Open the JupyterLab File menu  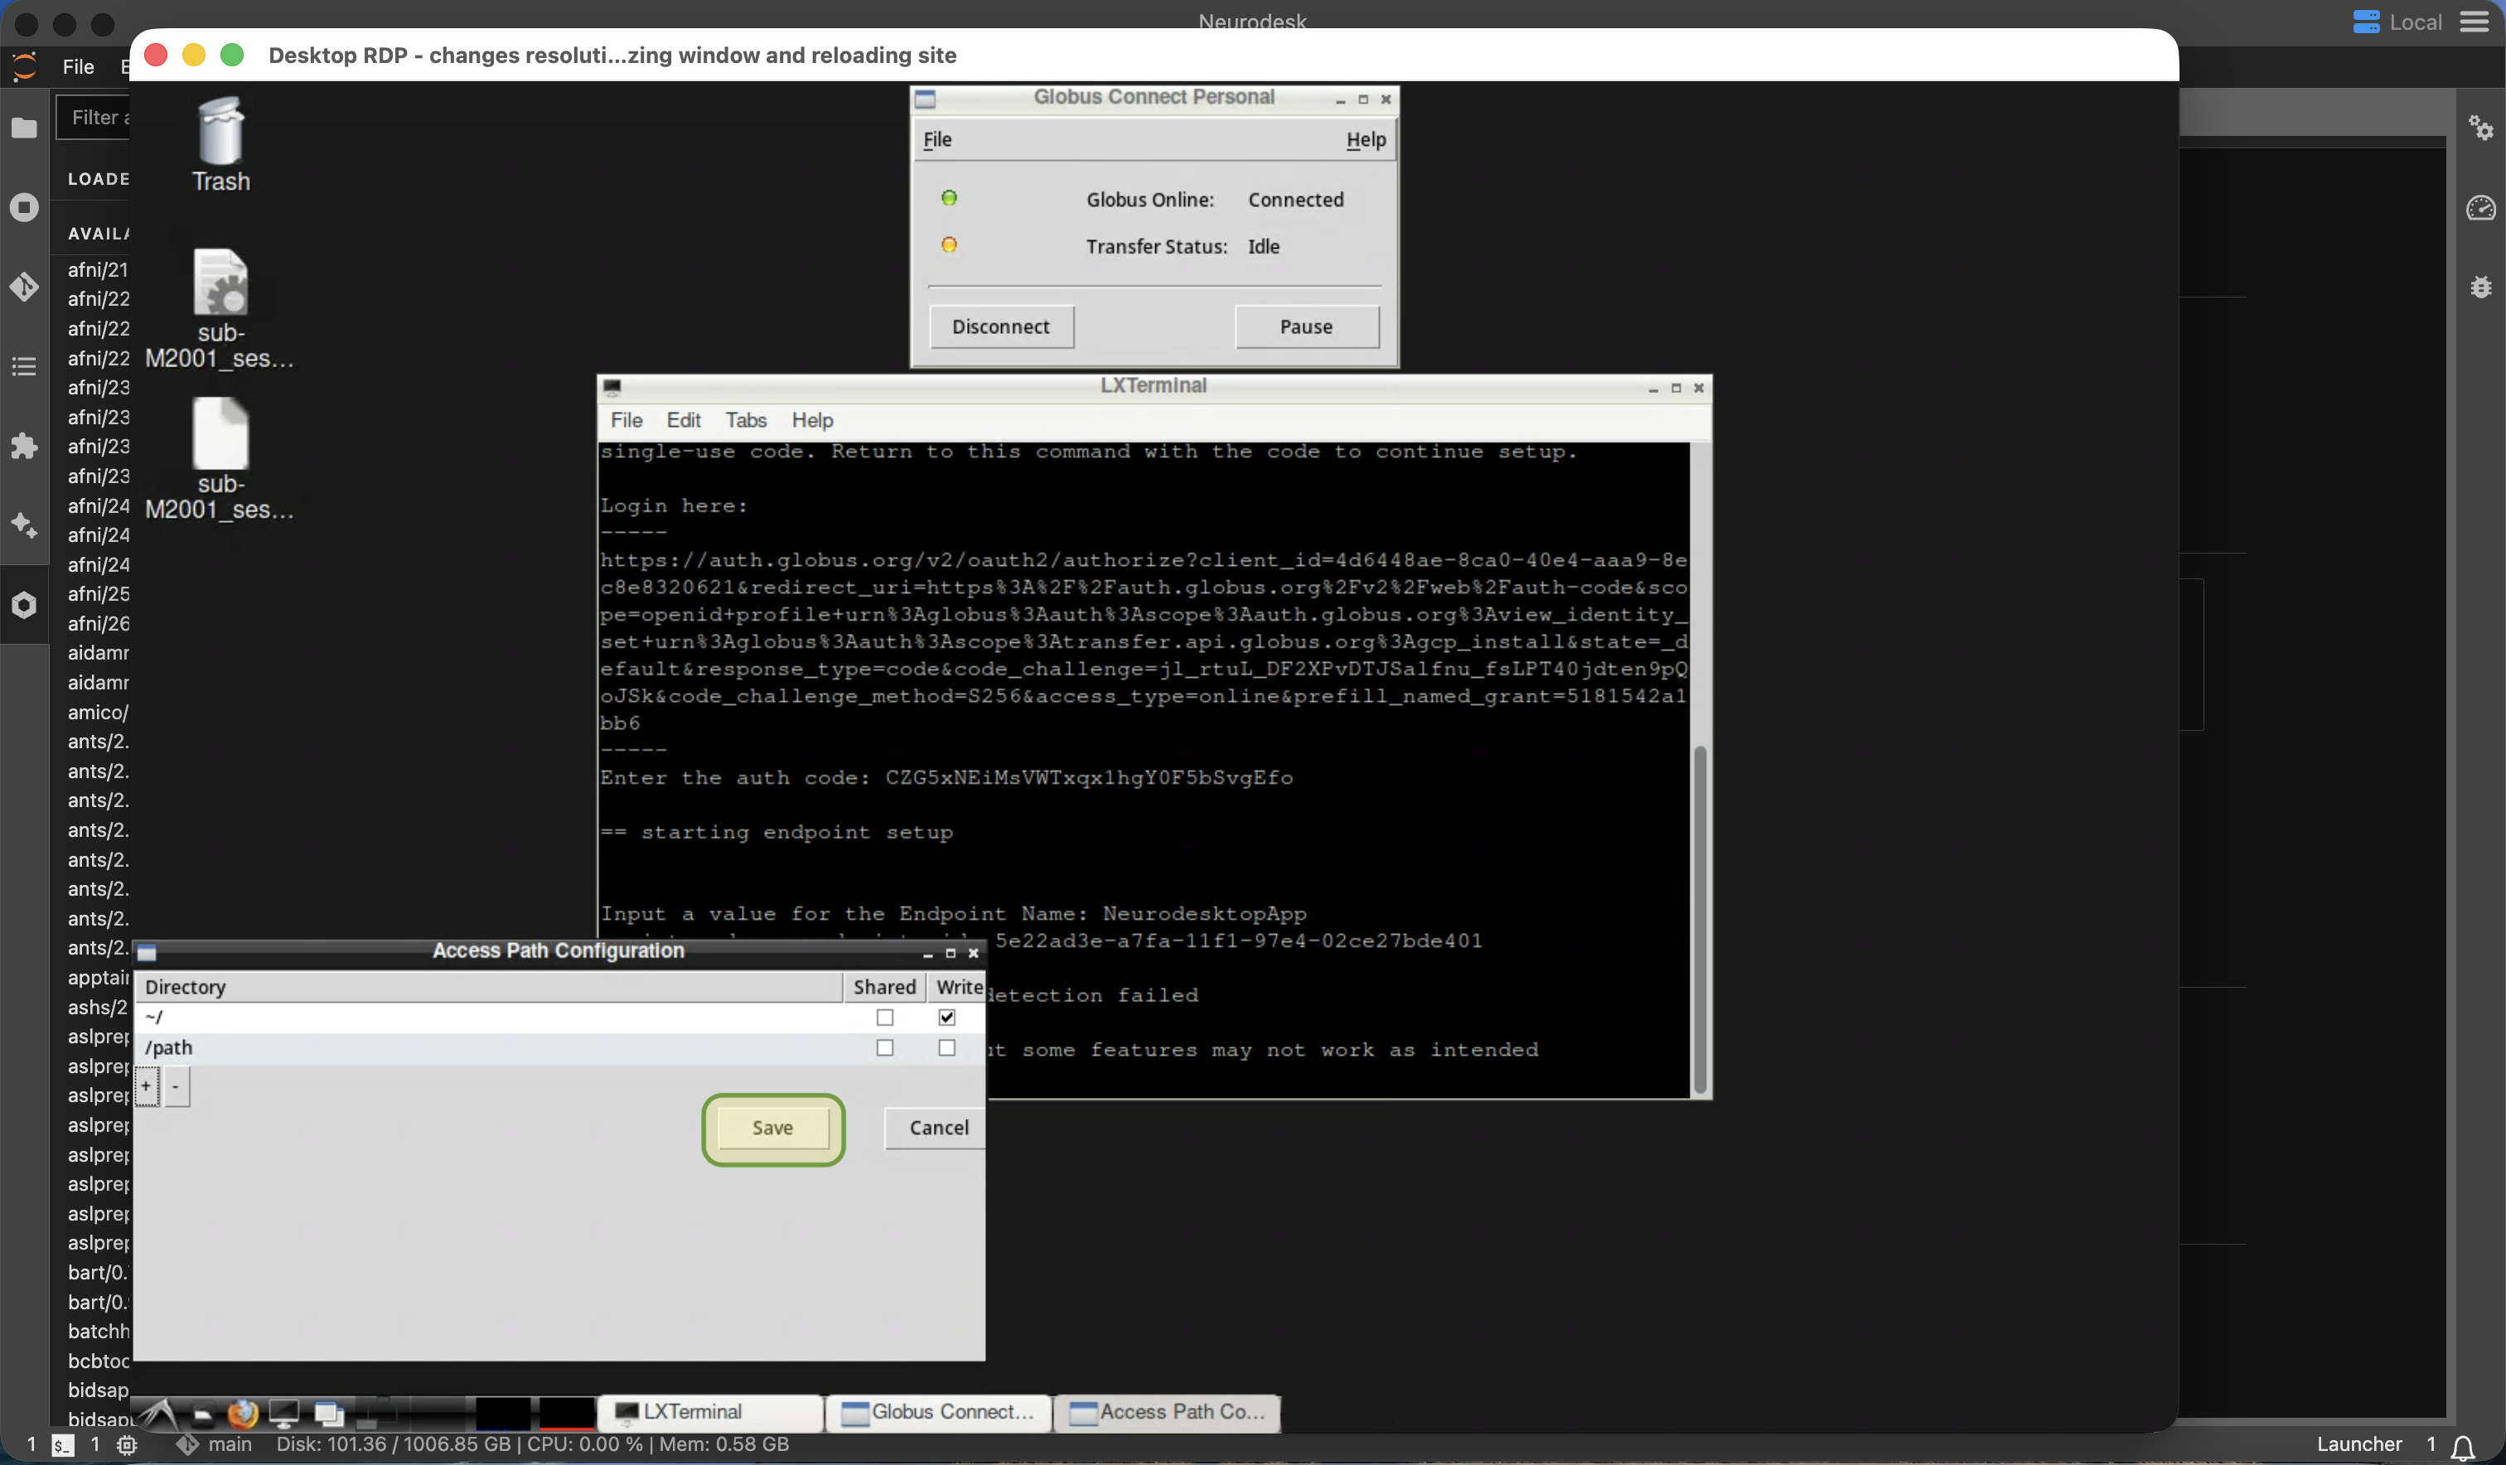[78, 66]
